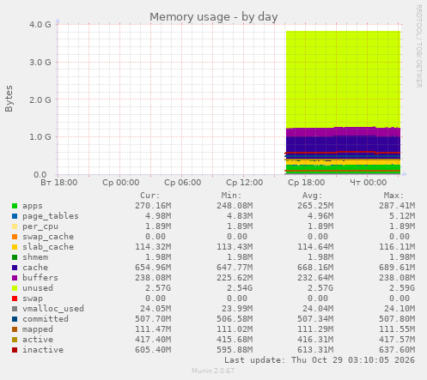Image resolution: width=427 pixels, height=380 pixels.
Task: Click the 'swap_cache' legend label
Action: [48, 237]
